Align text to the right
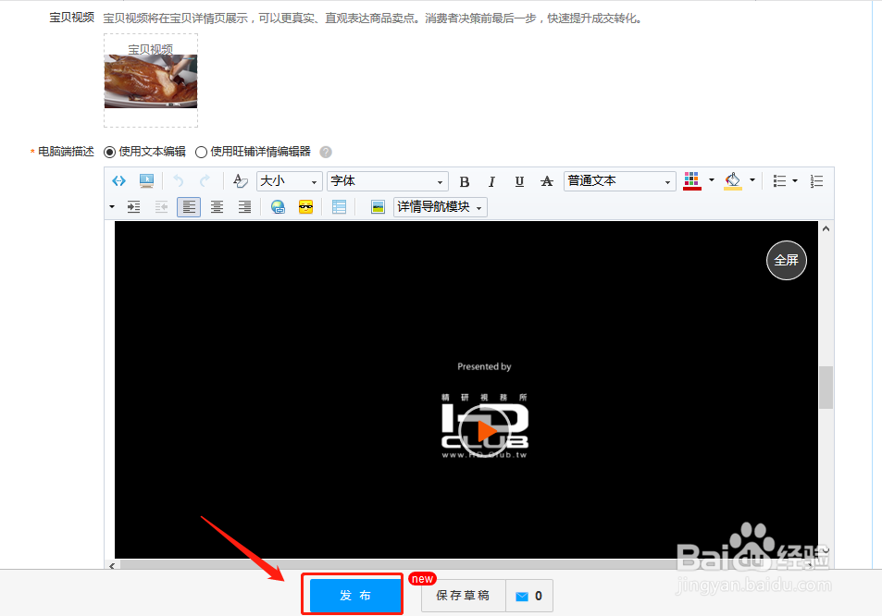Screen dimensions: 882x616 pos(244,207)
